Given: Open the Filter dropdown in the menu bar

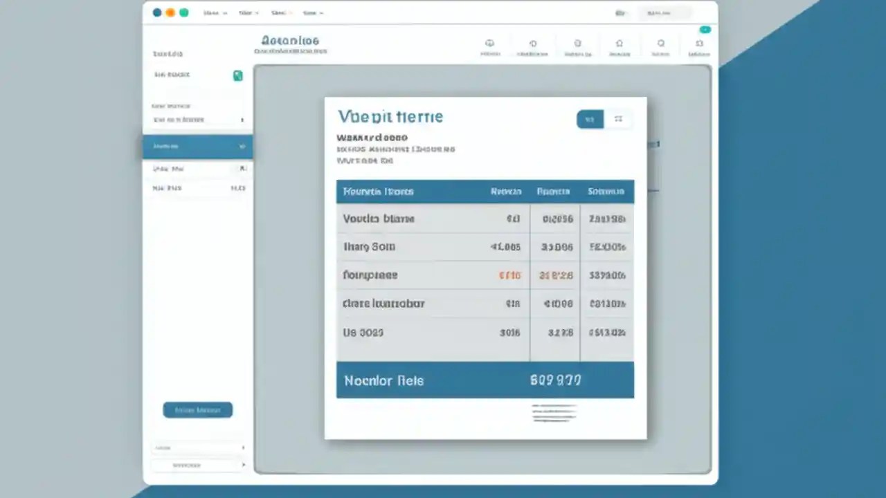Looking at the screenshot, I should pyautogui.click(x=247, y=12).
